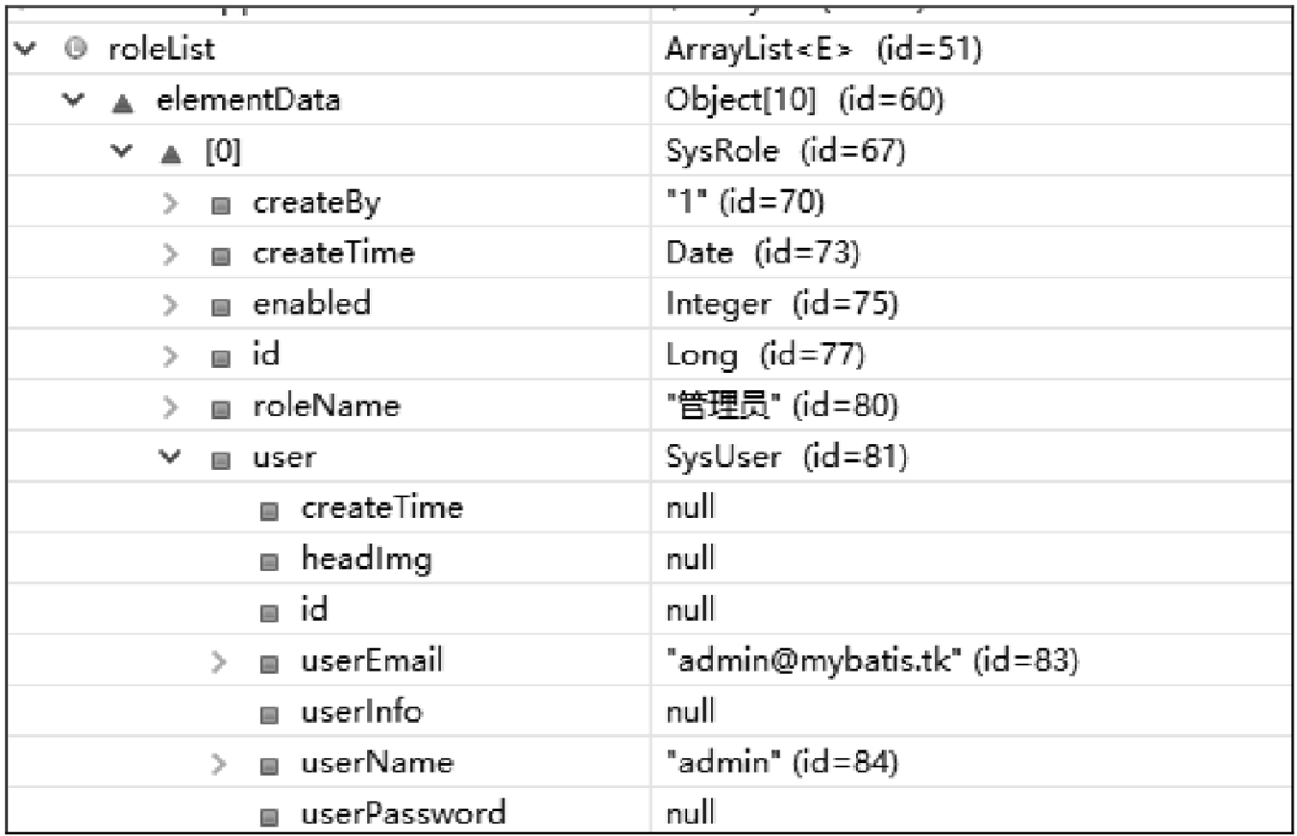1297x836 pixels.
Task: Collapse the roleList variable node
Action: point(26,48)
